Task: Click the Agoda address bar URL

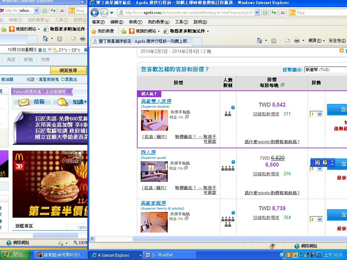Action: pos(189,13)
